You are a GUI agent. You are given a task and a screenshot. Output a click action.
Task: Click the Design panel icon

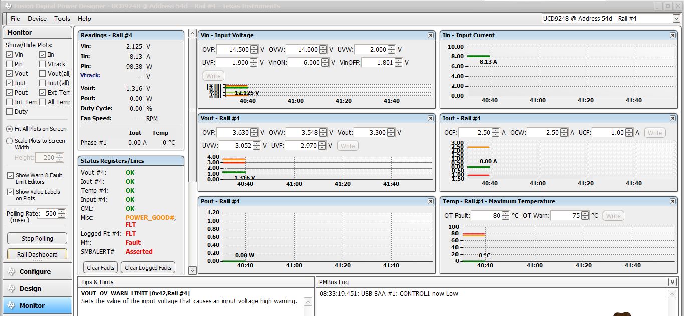click(12, 289)
